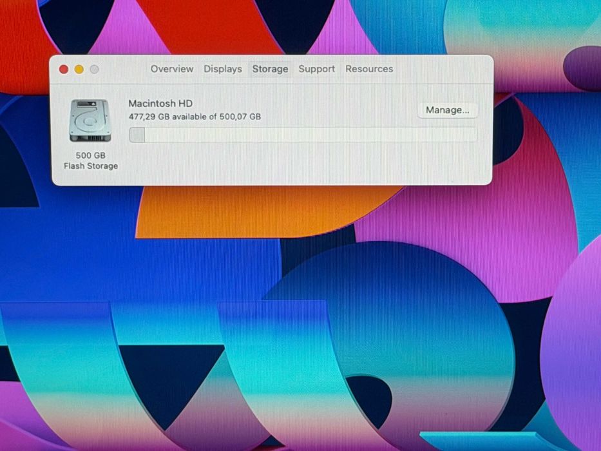Click the Macintosh HD drive icon
This screenshot has height=451, width=601.
90,121
